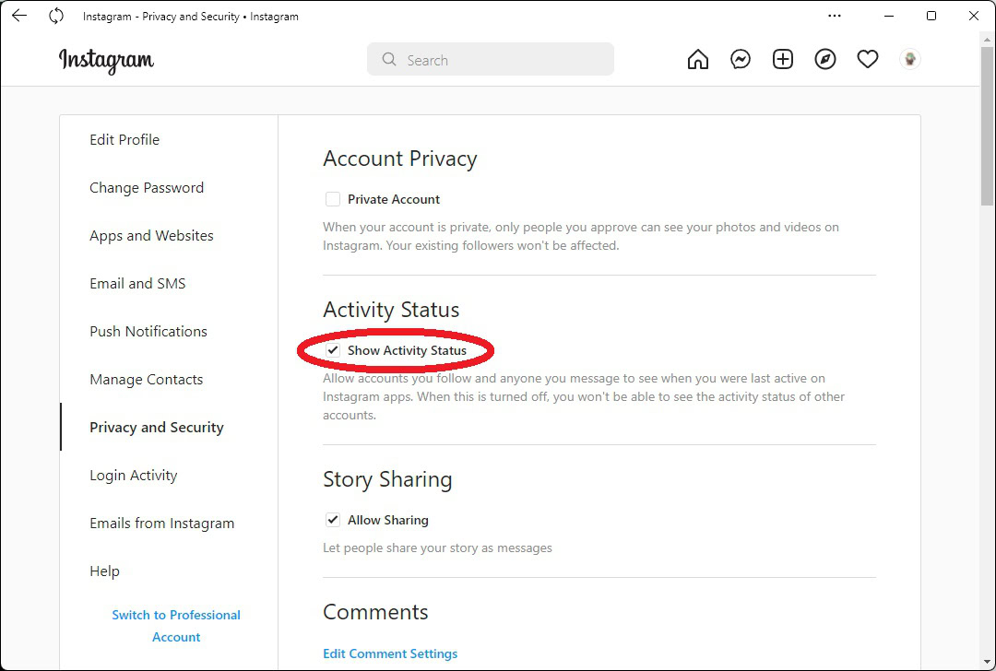
Task: Open Push Notifications settings
Action: [148, 332]
